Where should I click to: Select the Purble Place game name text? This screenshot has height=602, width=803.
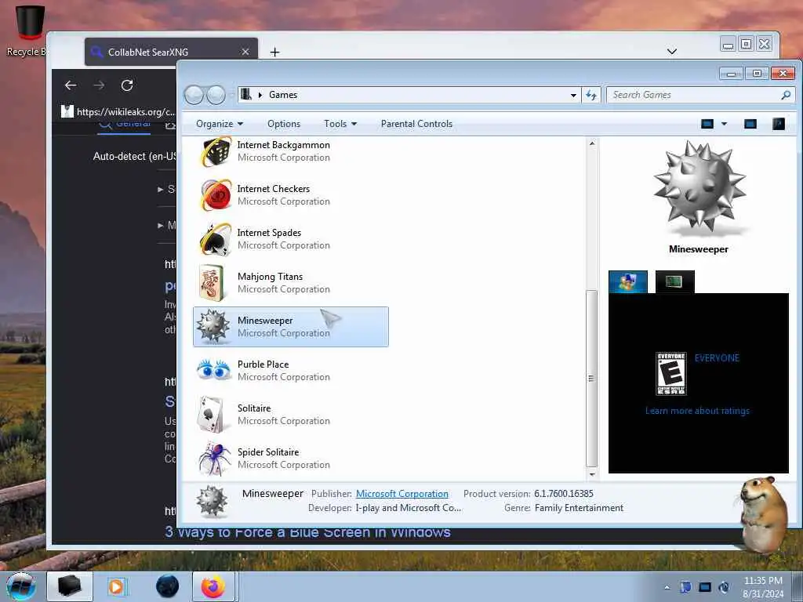[x=263, y=364]
